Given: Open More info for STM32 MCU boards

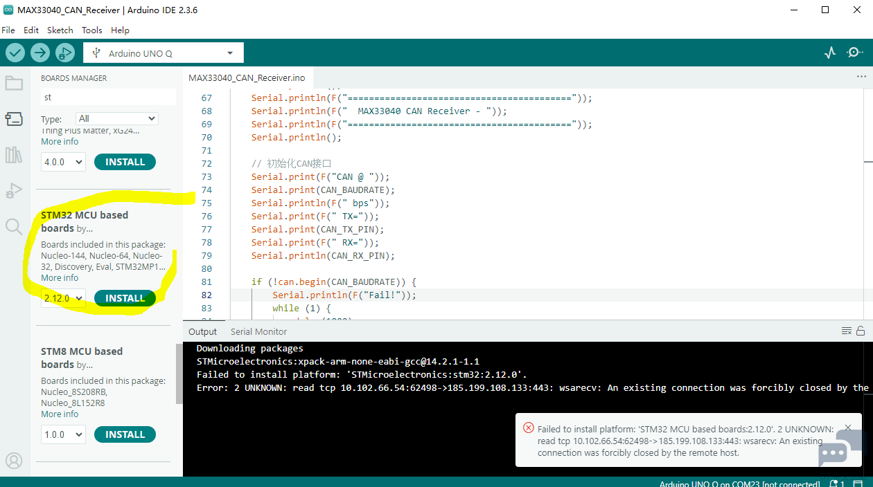Looking at the screenshot, I should [60, 277].
